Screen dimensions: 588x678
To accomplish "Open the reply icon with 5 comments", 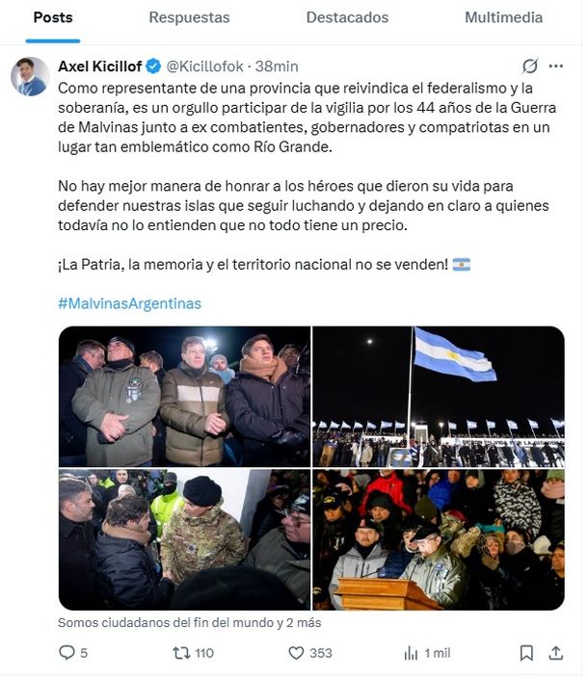I will click(x=67, y=653).
